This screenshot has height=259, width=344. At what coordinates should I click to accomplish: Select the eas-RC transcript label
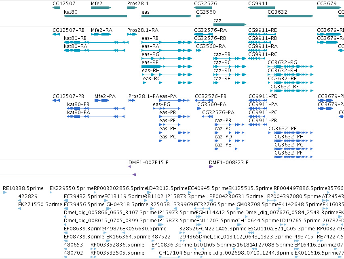(152, 79)
